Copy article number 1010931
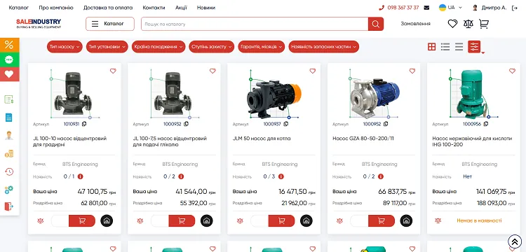Image resolution: width=526 pixels, height=252 pixels. point(84,124)
